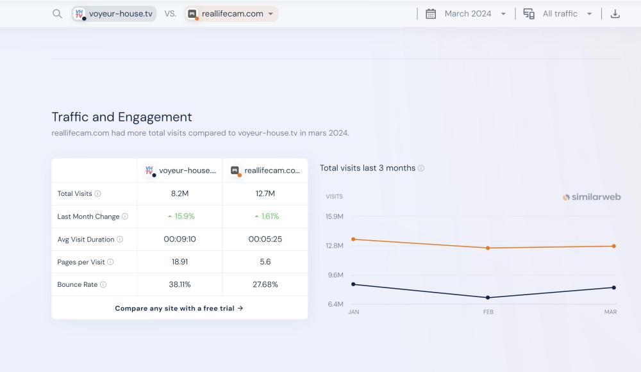The height and width of the screenshot is (372, 641).
Task: Click the info icon next to Avg Visit Duration
Action: point(120,239)
